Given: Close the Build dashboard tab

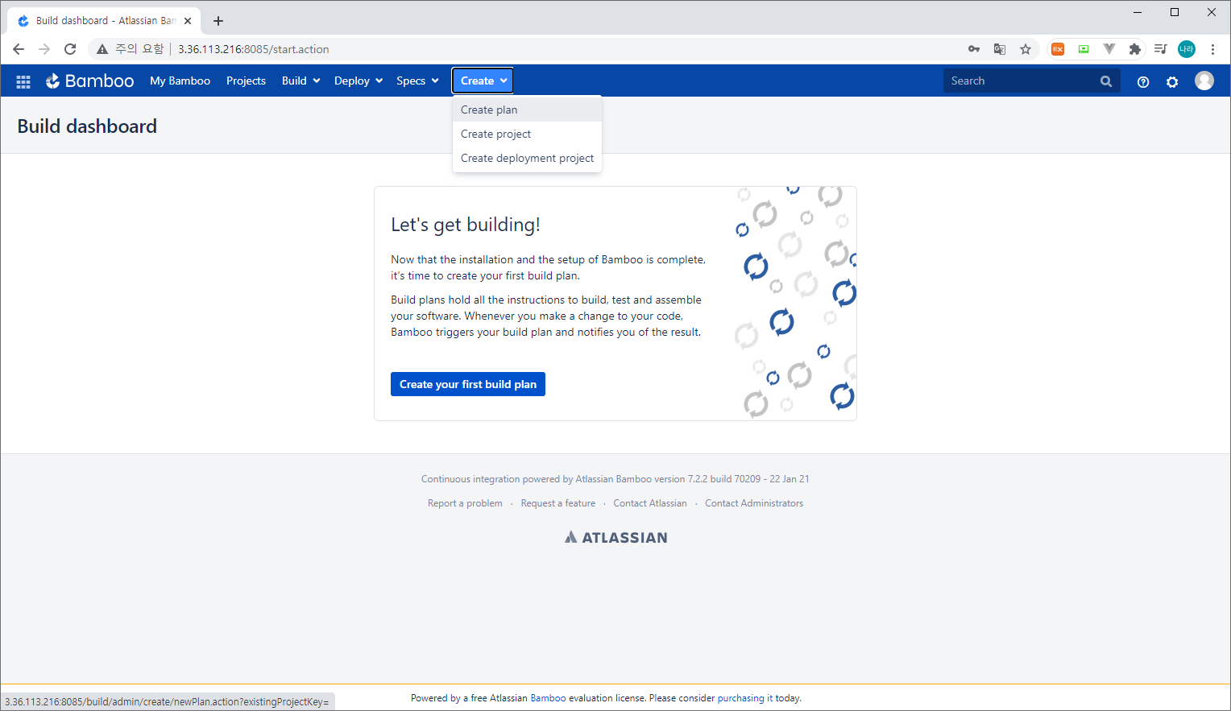Looking at the screenshot, I should pyautogui.click(x=188, y=21).
